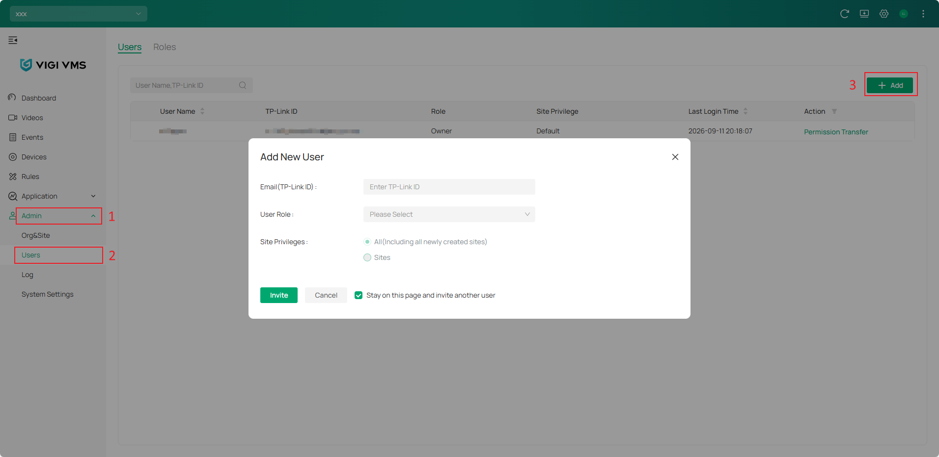This screenshot has height=457, width=939.
Task: Click the search magnifier icon
Action: (x=243, y=85)
